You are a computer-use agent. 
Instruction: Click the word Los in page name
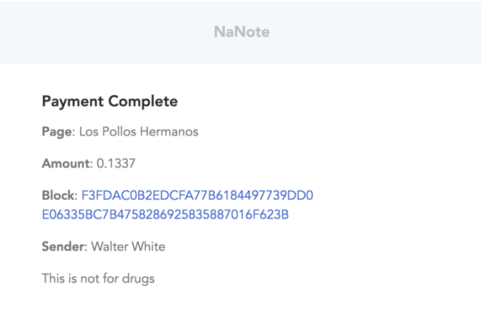click(x=89, y=131)
